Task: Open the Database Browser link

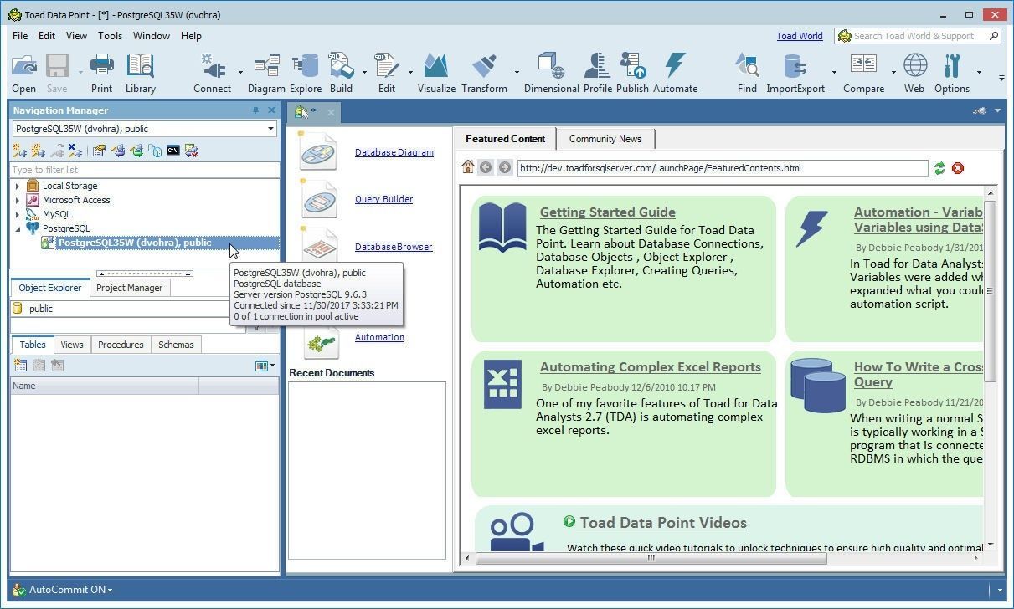Action: 394,247
